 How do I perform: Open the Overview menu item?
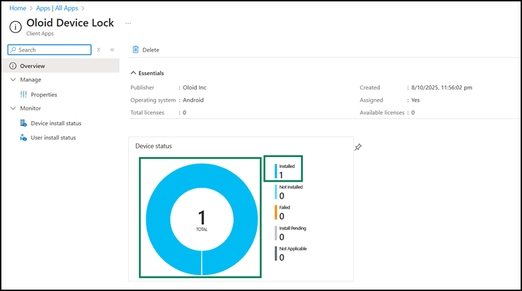[x=61, y=66]
